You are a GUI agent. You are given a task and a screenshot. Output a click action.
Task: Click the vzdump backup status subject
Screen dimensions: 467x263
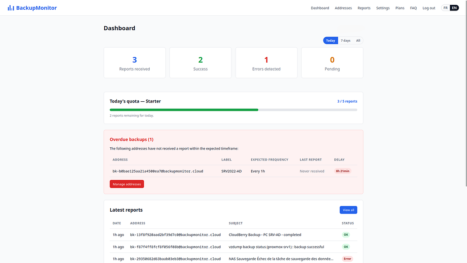276,247
